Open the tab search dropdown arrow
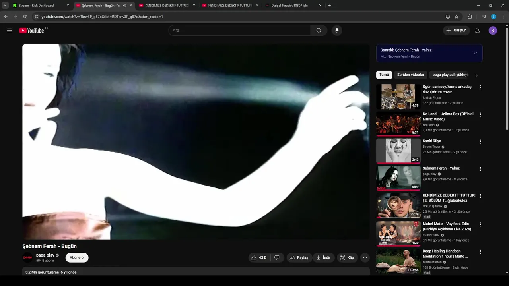The height and width of the screenshot is (286, 509). coord(5,6)
